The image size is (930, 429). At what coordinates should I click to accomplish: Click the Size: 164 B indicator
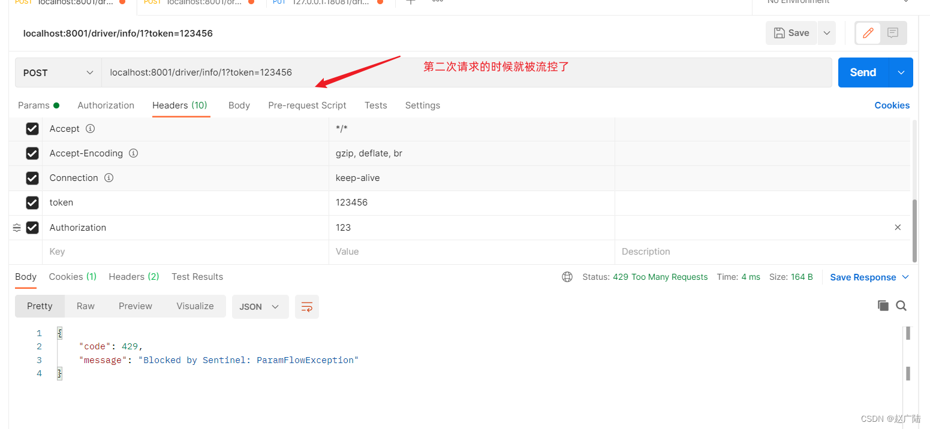pyautogui.click(x=791, y=277)
